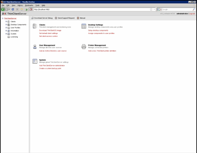
Task: Click the Information icon in sidebar tree
Action: tap(9, 31)
